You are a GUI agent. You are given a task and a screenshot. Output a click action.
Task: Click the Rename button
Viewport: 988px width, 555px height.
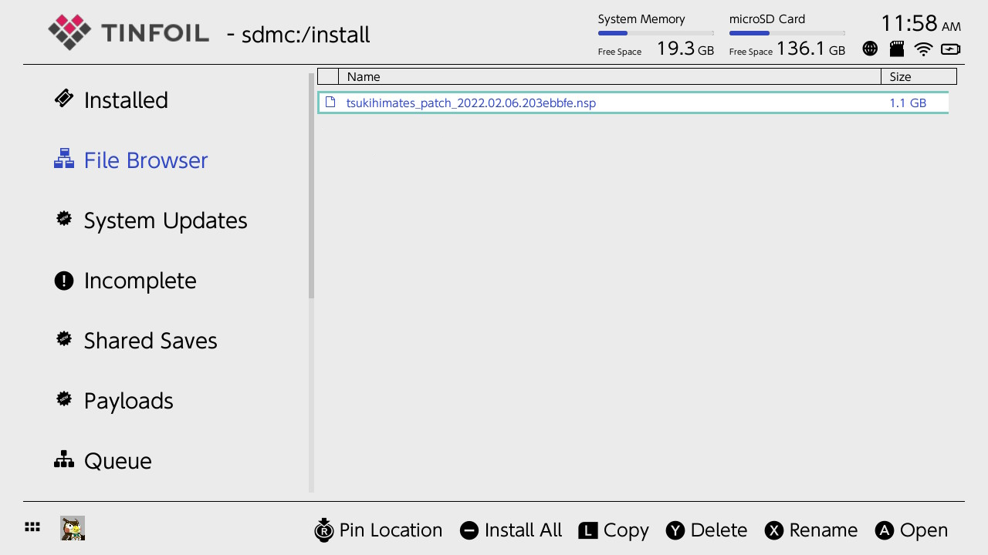811,530
